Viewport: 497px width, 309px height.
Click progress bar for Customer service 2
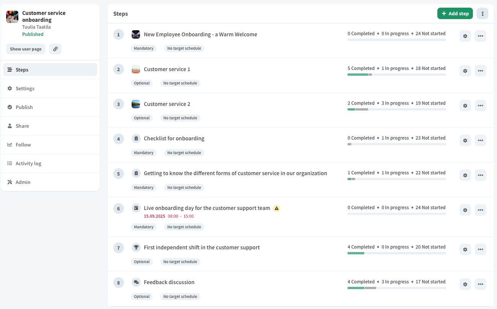(x=396, y=109)
